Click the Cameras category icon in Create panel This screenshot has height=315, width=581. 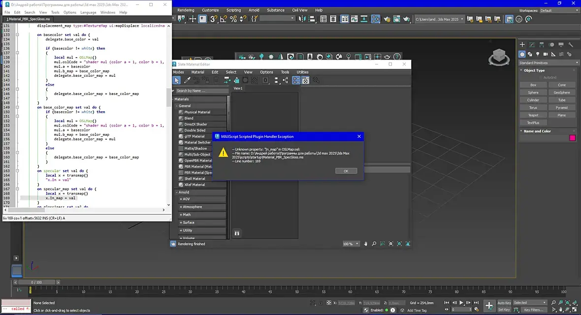pyautogui.click(x=546, y=54)
